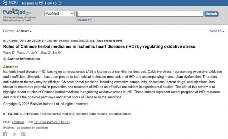Click '[Epub ahead of print]' text
The height and width of the screenshot is (139, 228).
pos(109,41)
